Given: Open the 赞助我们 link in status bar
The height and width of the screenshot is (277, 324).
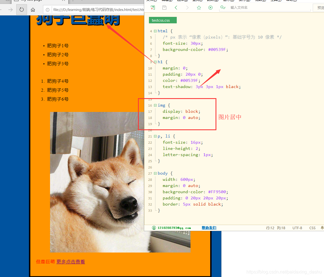Looking at the screenshot, I should click(x=209, y=228).
